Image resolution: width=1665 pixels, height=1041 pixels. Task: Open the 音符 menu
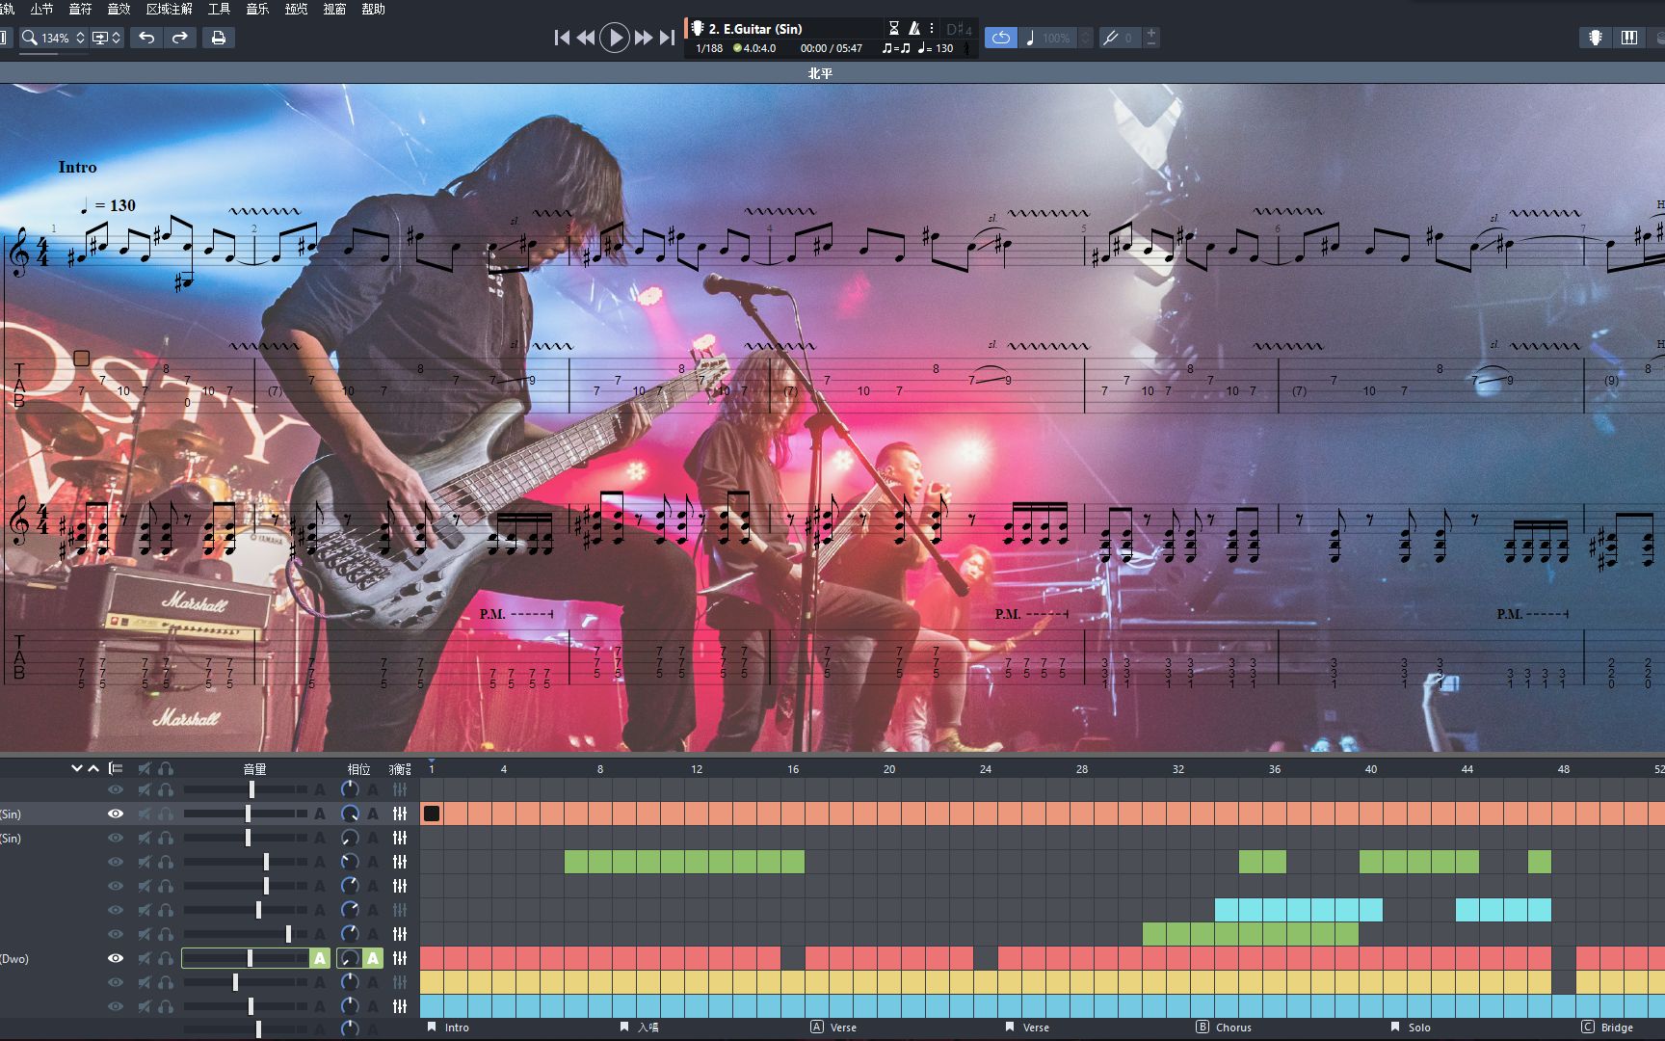coord(80,9)
